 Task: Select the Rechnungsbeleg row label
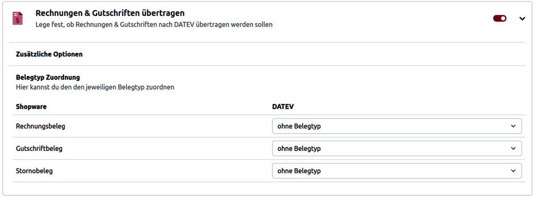click(x=41, y=126)
